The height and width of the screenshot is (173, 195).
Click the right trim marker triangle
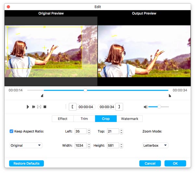tap(170, 96)
